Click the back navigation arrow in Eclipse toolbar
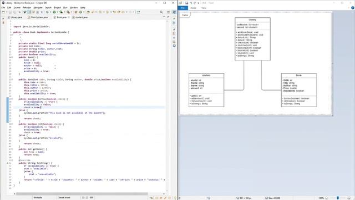 [123, 12]
